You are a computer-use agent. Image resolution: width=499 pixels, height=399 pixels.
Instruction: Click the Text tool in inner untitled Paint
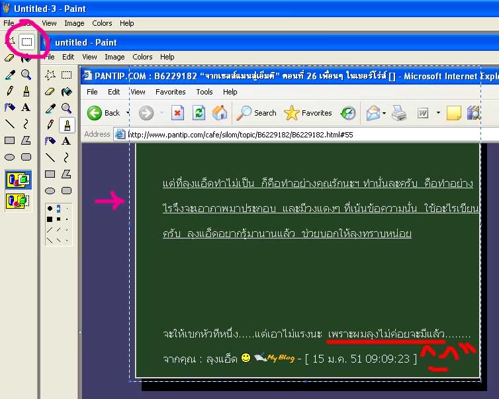coord(66,141)
